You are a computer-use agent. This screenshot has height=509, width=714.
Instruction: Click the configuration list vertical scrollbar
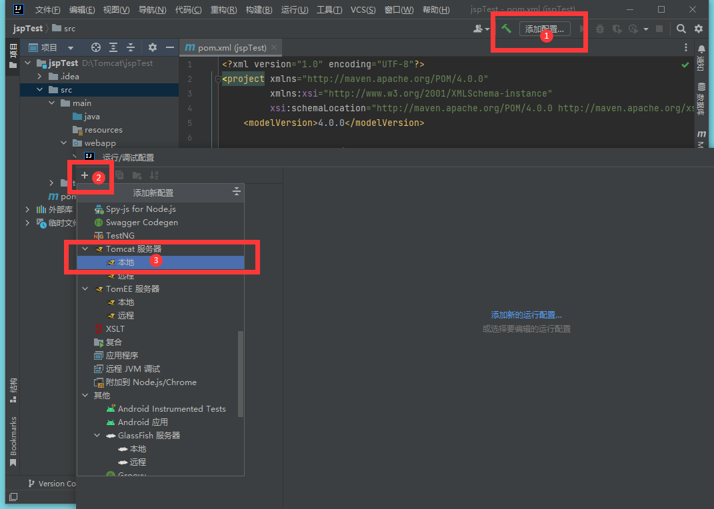(241, 373)
